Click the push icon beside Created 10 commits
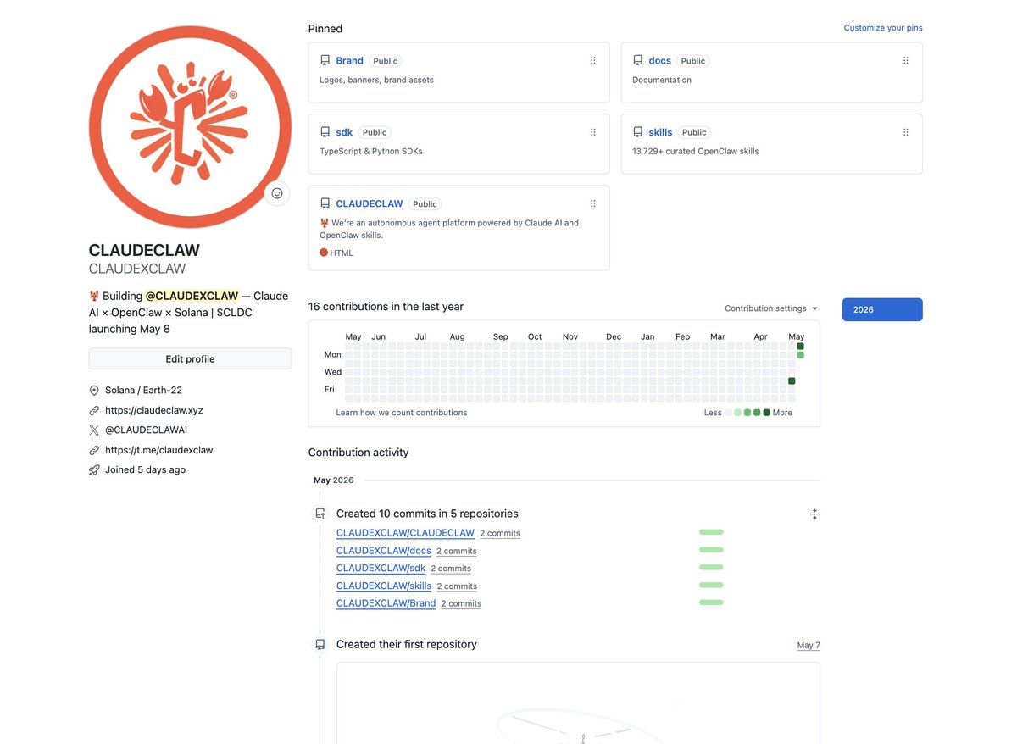 pos(320,514)
